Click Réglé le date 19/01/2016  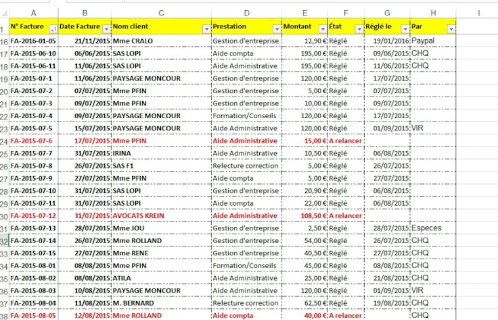pyautogui.click(x=387, y=41)
